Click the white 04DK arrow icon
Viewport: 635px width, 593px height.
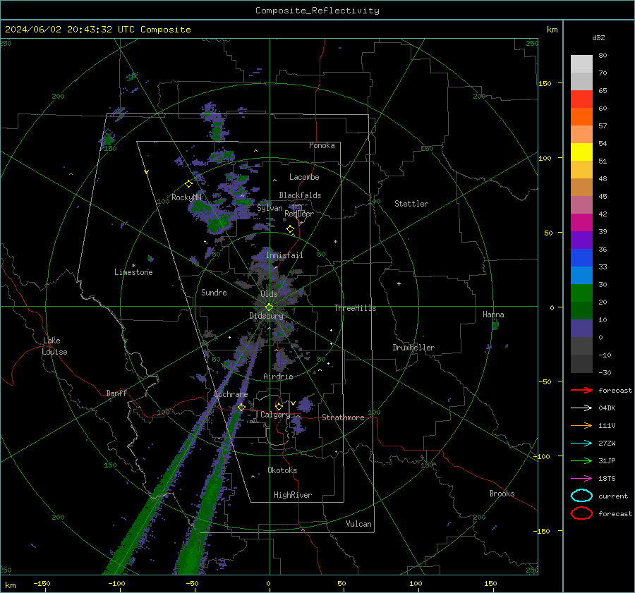581,408
